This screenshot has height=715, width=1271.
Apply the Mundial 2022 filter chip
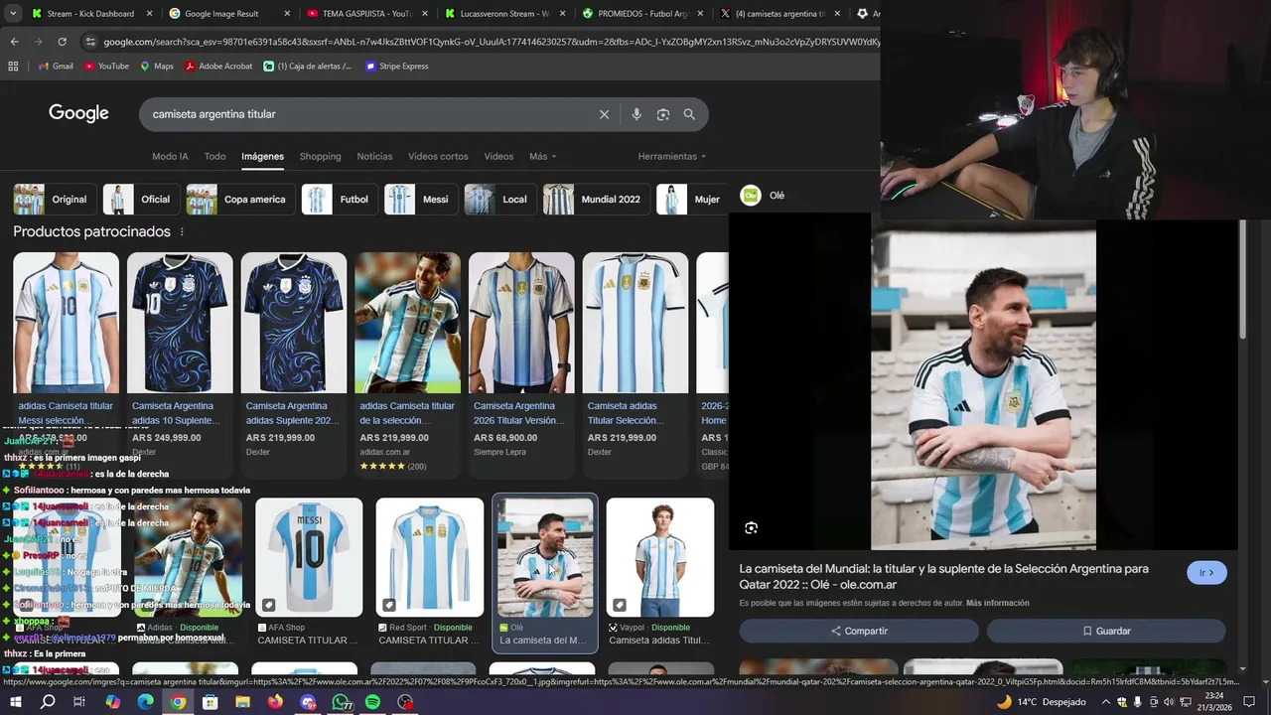click(x=596, y=199)
